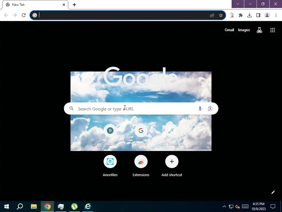Switch to Chrome on the taskbar

click(47, 206)
